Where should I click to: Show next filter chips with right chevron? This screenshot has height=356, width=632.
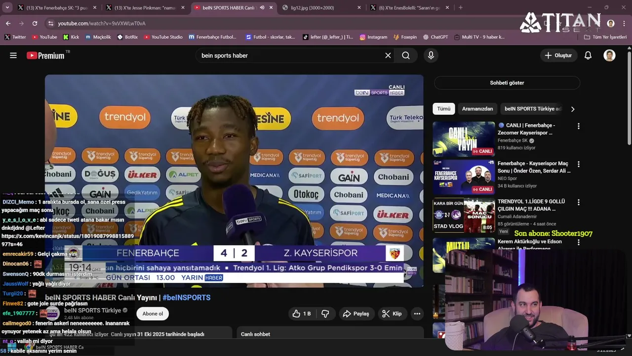(573, 109)
